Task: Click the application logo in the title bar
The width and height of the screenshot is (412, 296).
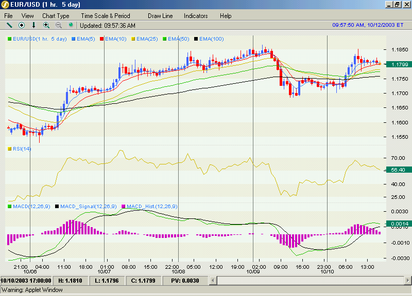Action: (5, 5)
